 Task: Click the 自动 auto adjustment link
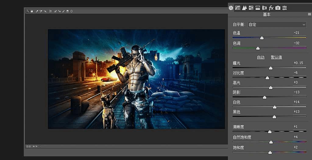click(261, 57)
